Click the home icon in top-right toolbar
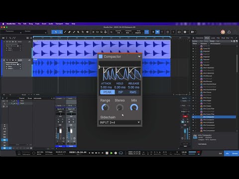 pos(229,32)
